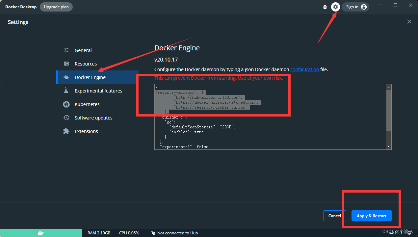
Task: Click the Software updates clock icon
Action: click(66, 118)
